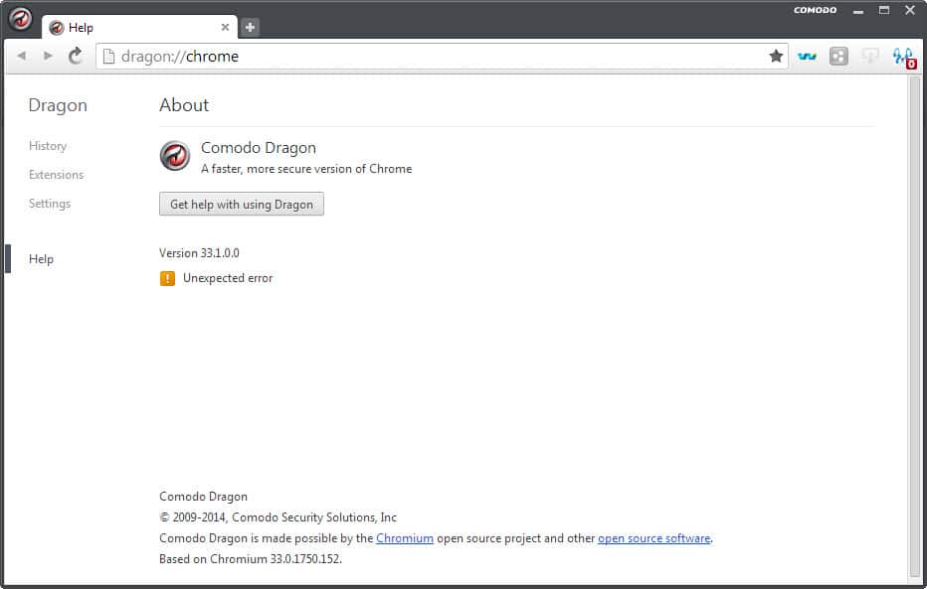Follow the open source software link
927x589 pixels.
tap(653, 538)
